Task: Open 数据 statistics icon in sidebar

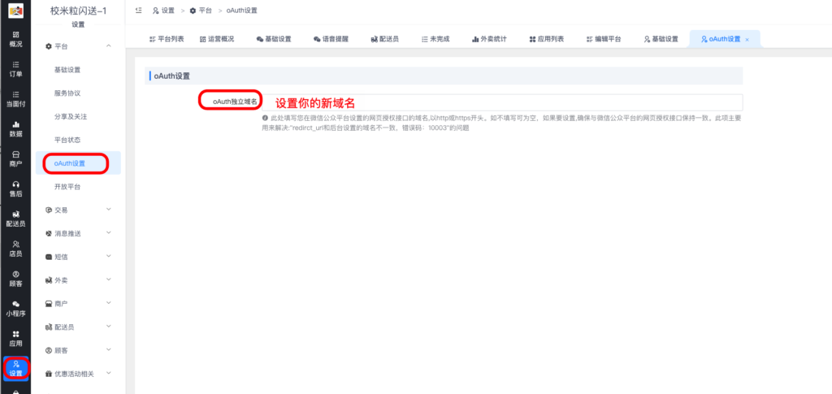Action: 15,128
